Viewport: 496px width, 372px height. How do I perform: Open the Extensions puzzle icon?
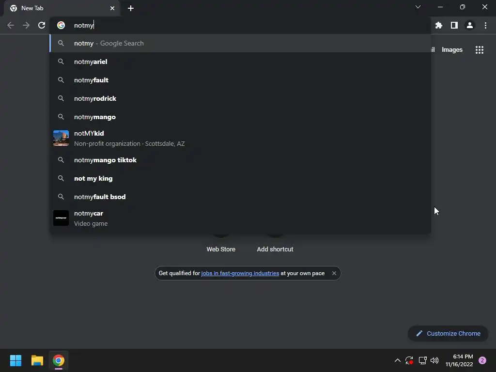tap(438, 25)
